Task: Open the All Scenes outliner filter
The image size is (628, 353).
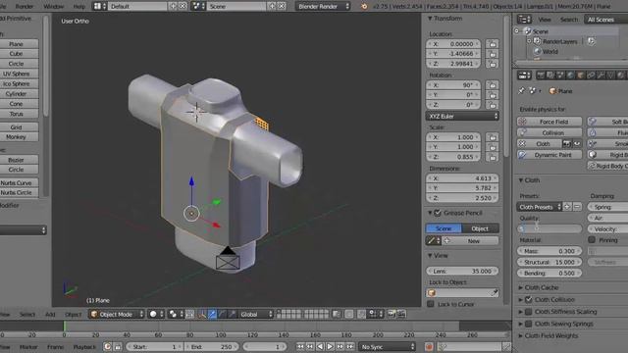Action: coord(605,20)
